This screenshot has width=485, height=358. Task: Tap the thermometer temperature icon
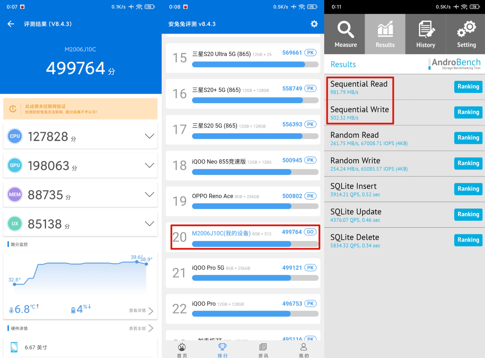pyautogui.click(x=11, y=310)
